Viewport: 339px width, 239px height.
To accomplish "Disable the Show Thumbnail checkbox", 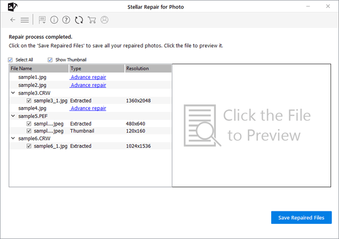I will click(50, 60).
